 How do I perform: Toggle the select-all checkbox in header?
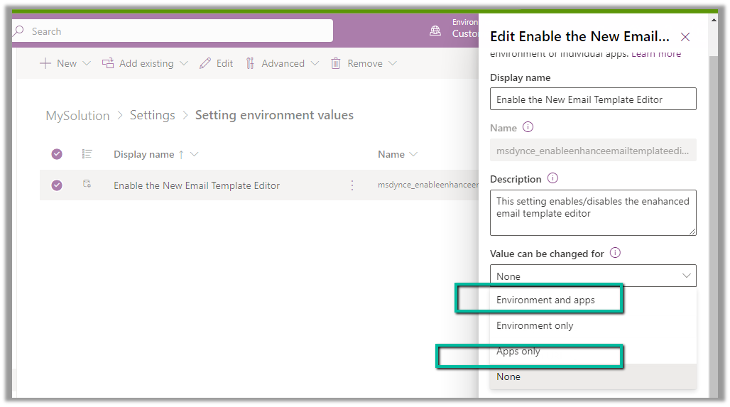pyautogui.click(x=57, y=154)
